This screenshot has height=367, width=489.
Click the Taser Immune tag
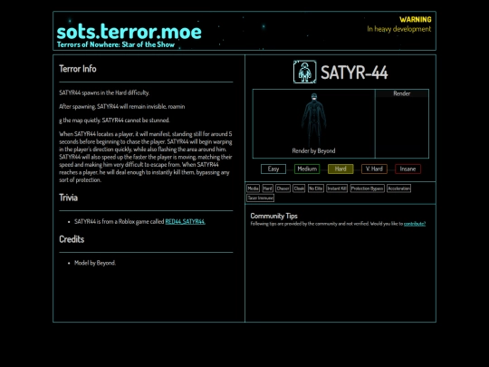click(261, 198)
